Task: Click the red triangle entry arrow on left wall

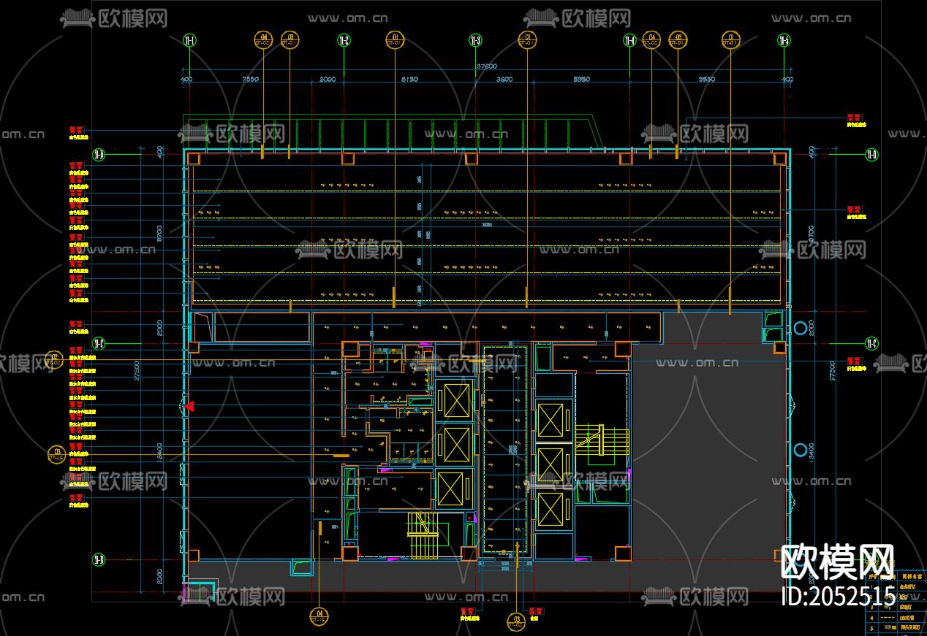Action: (x=189, y=406)
